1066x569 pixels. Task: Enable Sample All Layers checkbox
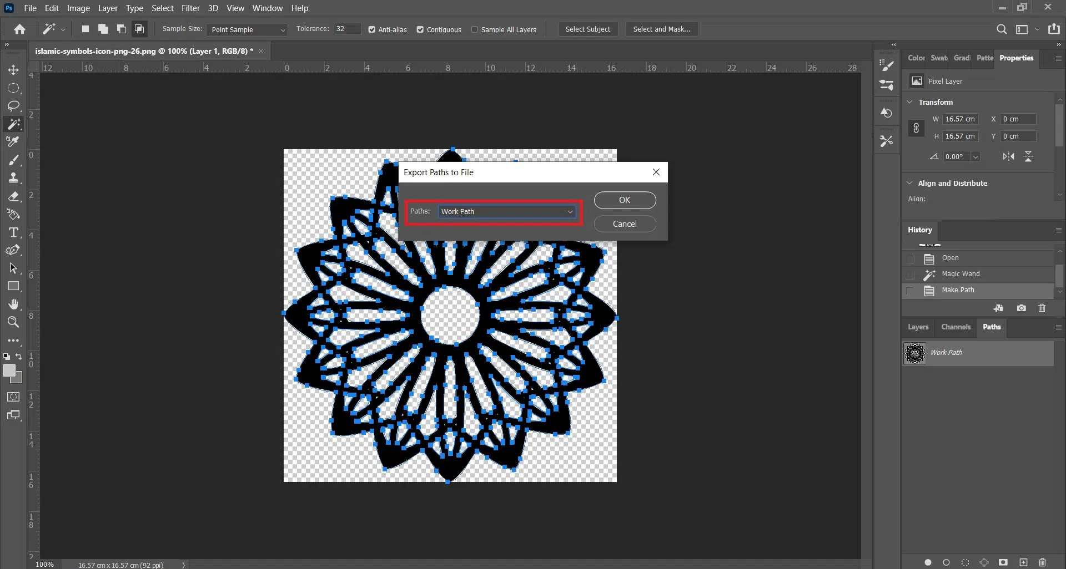pos(475,29)
